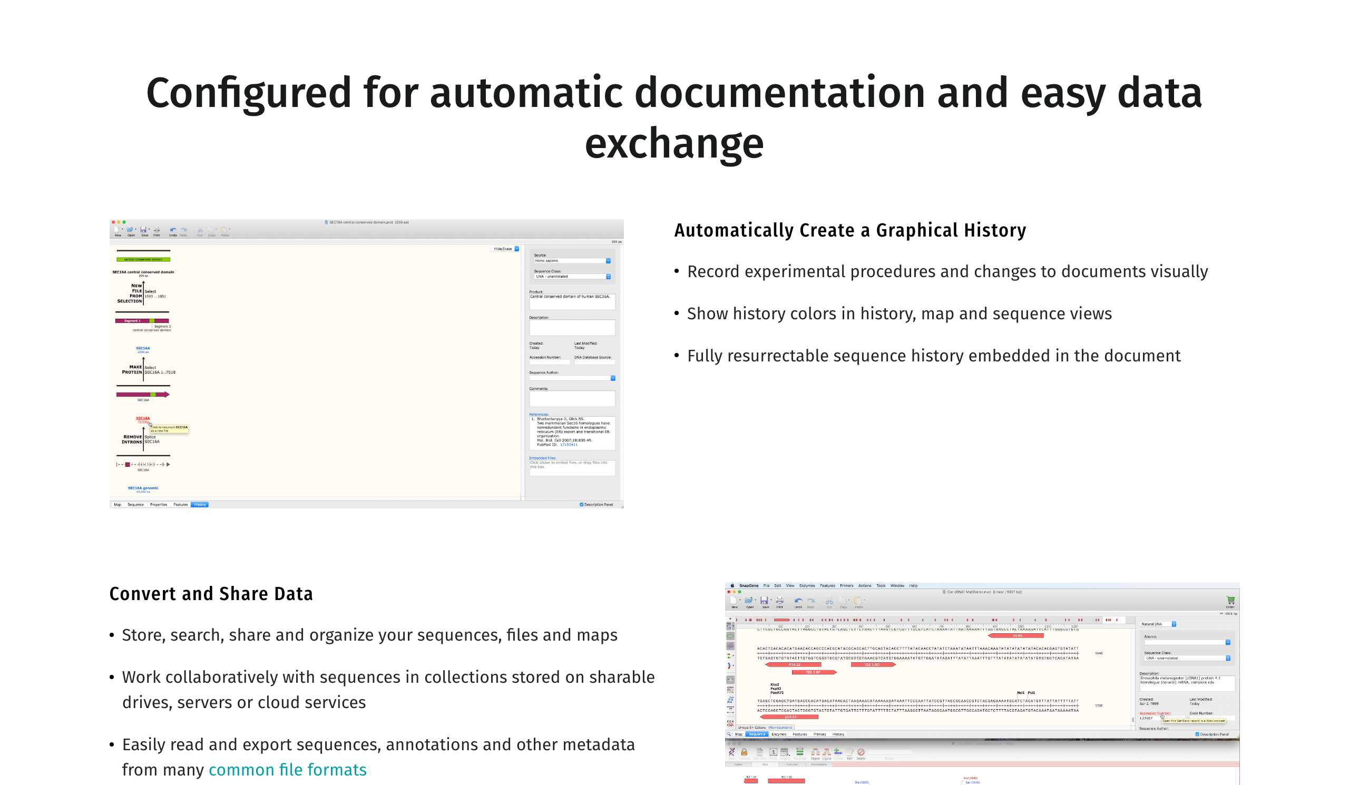This screenshot has width=1349, height=785.
Task: Click green central conserved domain bar
Action: tap(143, 260)
